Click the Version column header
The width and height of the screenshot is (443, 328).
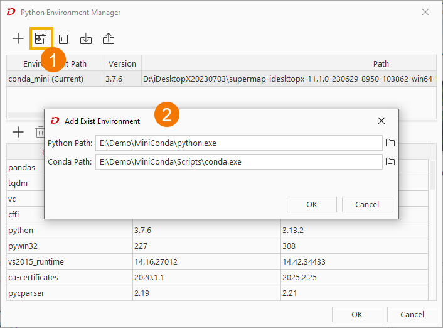click(x=122, y=63)
